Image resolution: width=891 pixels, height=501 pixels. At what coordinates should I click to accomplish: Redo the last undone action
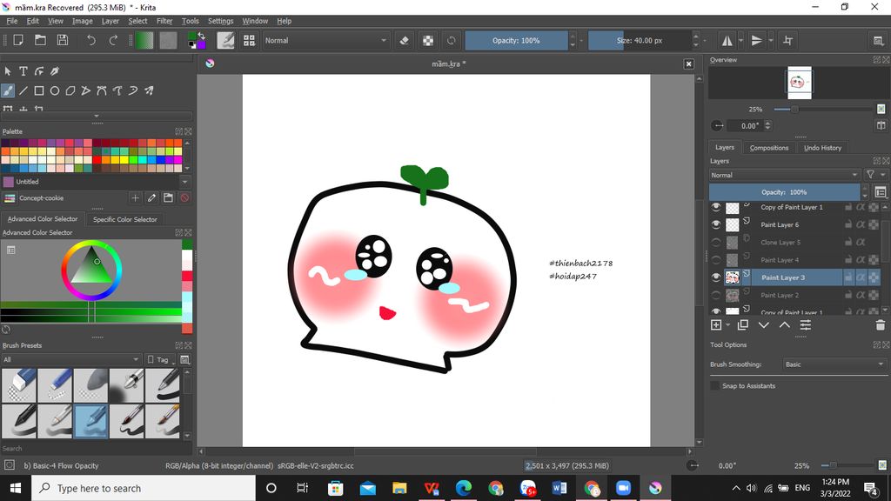pos(113,40)
